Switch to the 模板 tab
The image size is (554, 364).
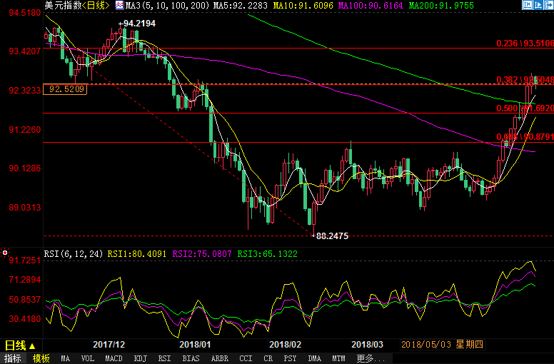(41, 358)
